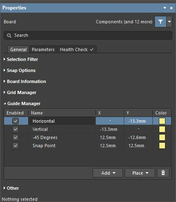Toggle the Snap Point enabled checkbox

point(15,146)
